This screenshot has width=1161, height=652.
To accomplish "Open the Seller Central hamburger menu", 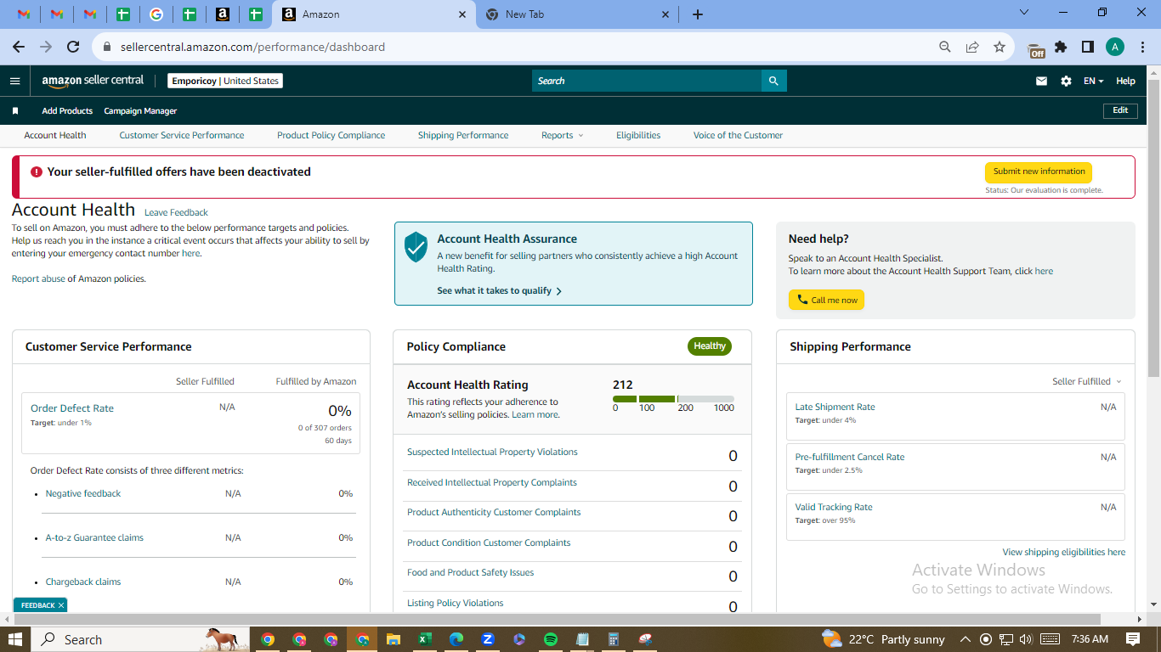I will [x=14, y=81].
